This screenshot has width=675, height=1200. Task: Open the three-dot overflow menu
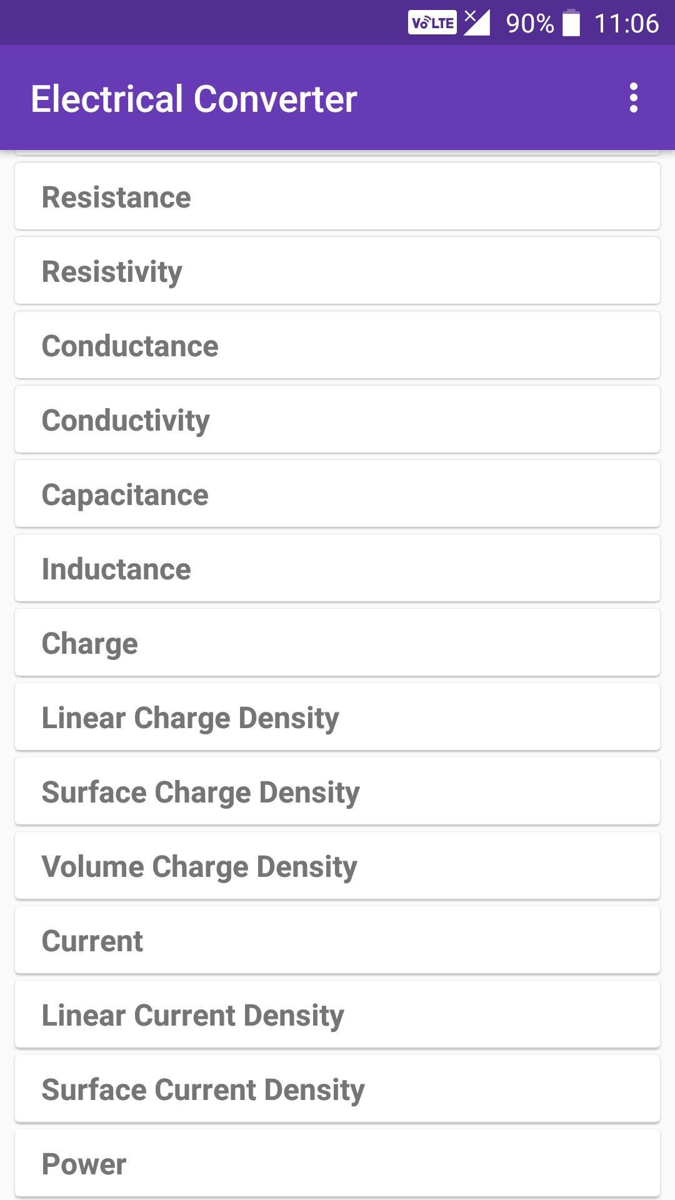point(634,97)
